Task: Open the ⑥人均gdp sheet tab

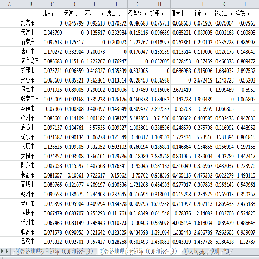Action: 195,251
